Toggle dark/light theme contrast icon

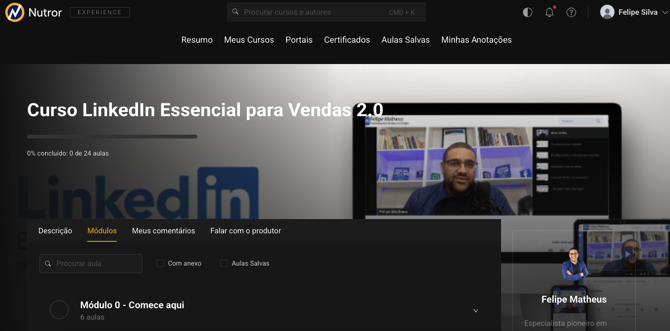pyautogui.click(x=528, y=12)
